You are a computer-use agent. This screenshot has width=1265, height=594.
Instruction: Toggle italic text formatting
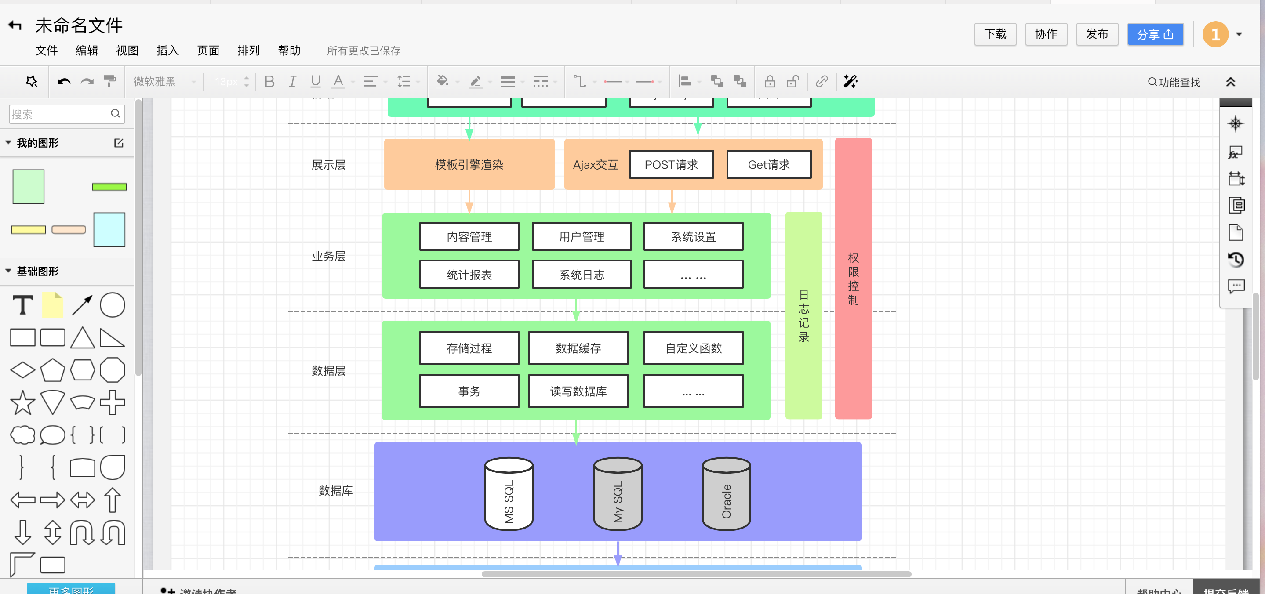(x=292, y=81)
